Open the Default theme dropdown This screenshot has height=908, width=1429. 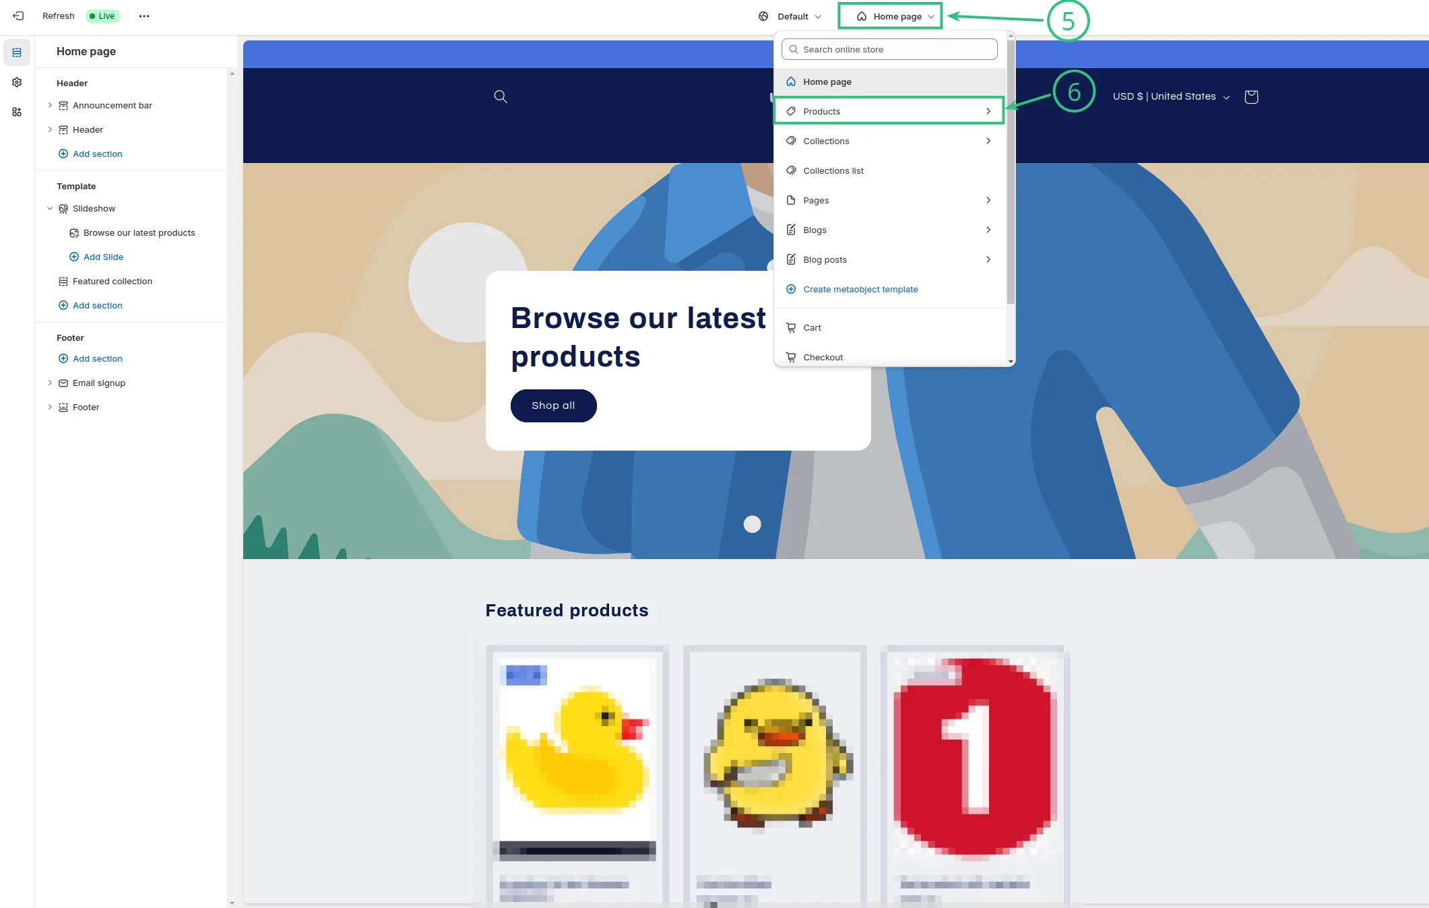(x=790, y=16)
